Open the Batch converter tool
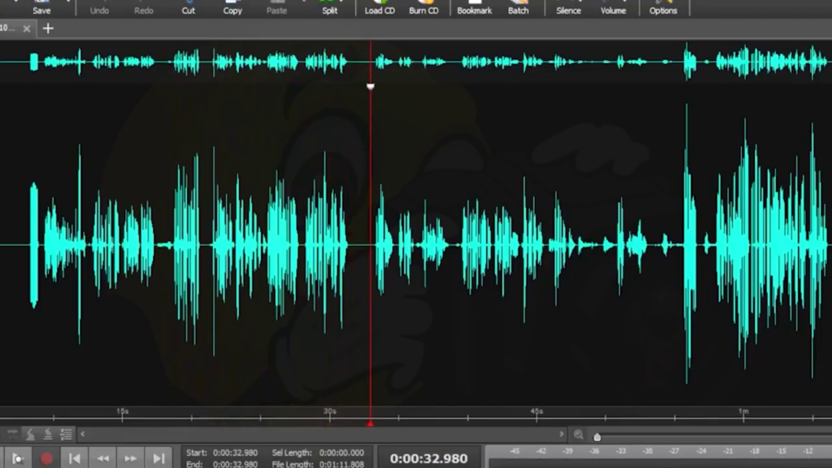Screen dimensions: 832x468 tap(518, 8)
